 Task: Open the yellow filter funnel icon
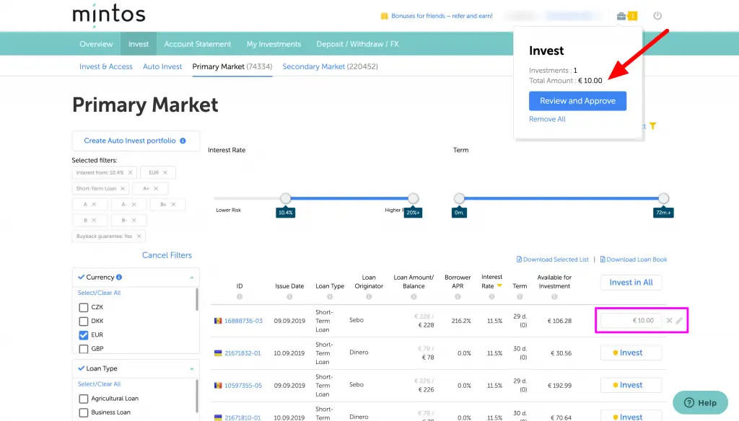(x=652, y=125)
